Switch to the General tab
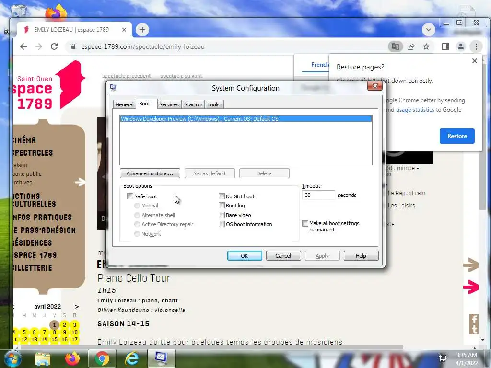Screen dimensions: 491x368 tap(124, 104)
